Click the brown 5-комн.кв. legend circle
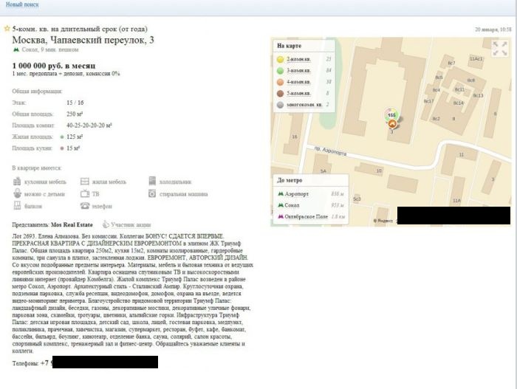The image size is (517, 389). click(x=281, y=94)
